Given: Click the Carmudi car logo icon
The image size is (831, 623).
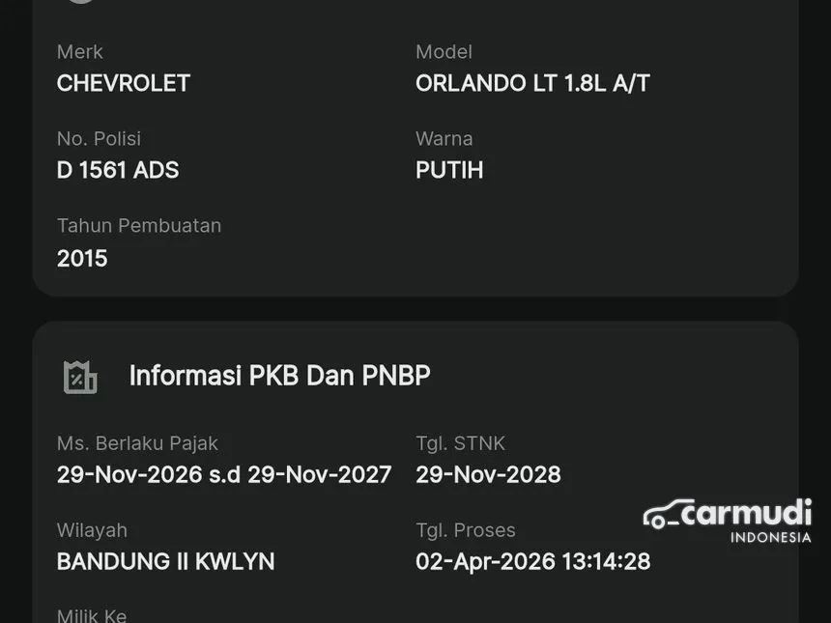Looking at the screenshot, I should click(669, 516).
